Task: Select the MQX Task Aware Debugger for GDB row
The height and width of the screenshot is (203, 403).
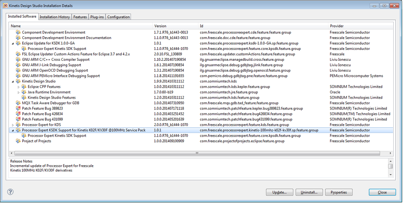Action: pos(201,103)
